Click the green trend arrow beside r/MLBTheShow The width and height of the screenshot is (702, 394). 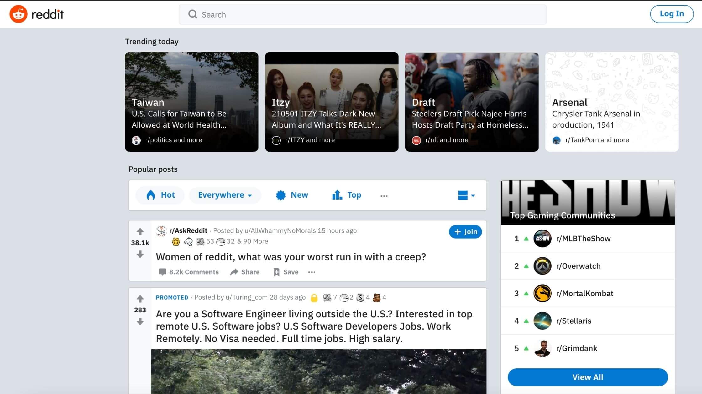point(526,239)
